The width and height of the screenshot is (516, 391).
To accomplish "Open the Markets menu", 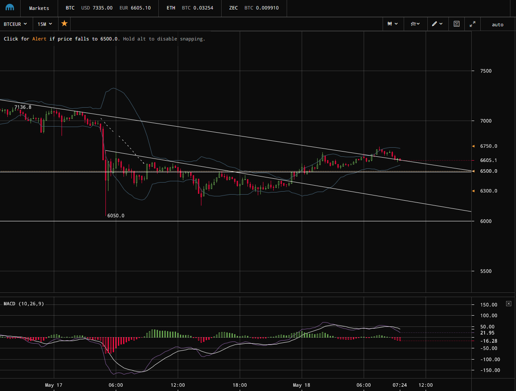I will (39, 8).
